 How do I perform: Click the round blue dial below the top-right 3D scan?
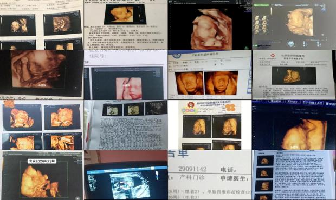pyautogui.click(x=291, y=44)
